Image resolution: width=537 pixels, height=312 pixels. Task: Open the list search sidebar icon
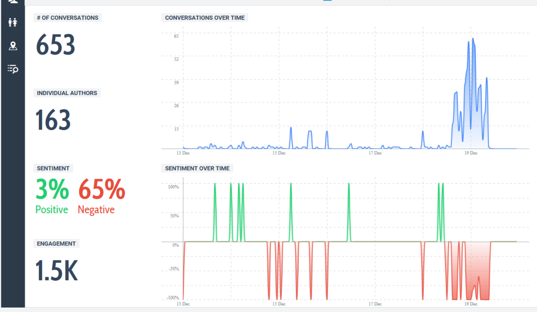13,69
